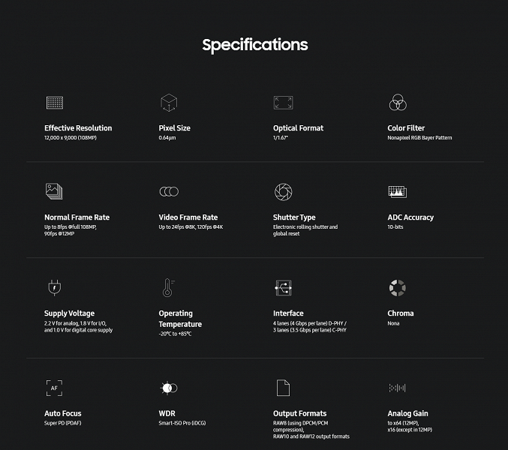Click the Shutter Type aperture icon
Viewport: 508px width, 450px height.
[x=283, y=191]
